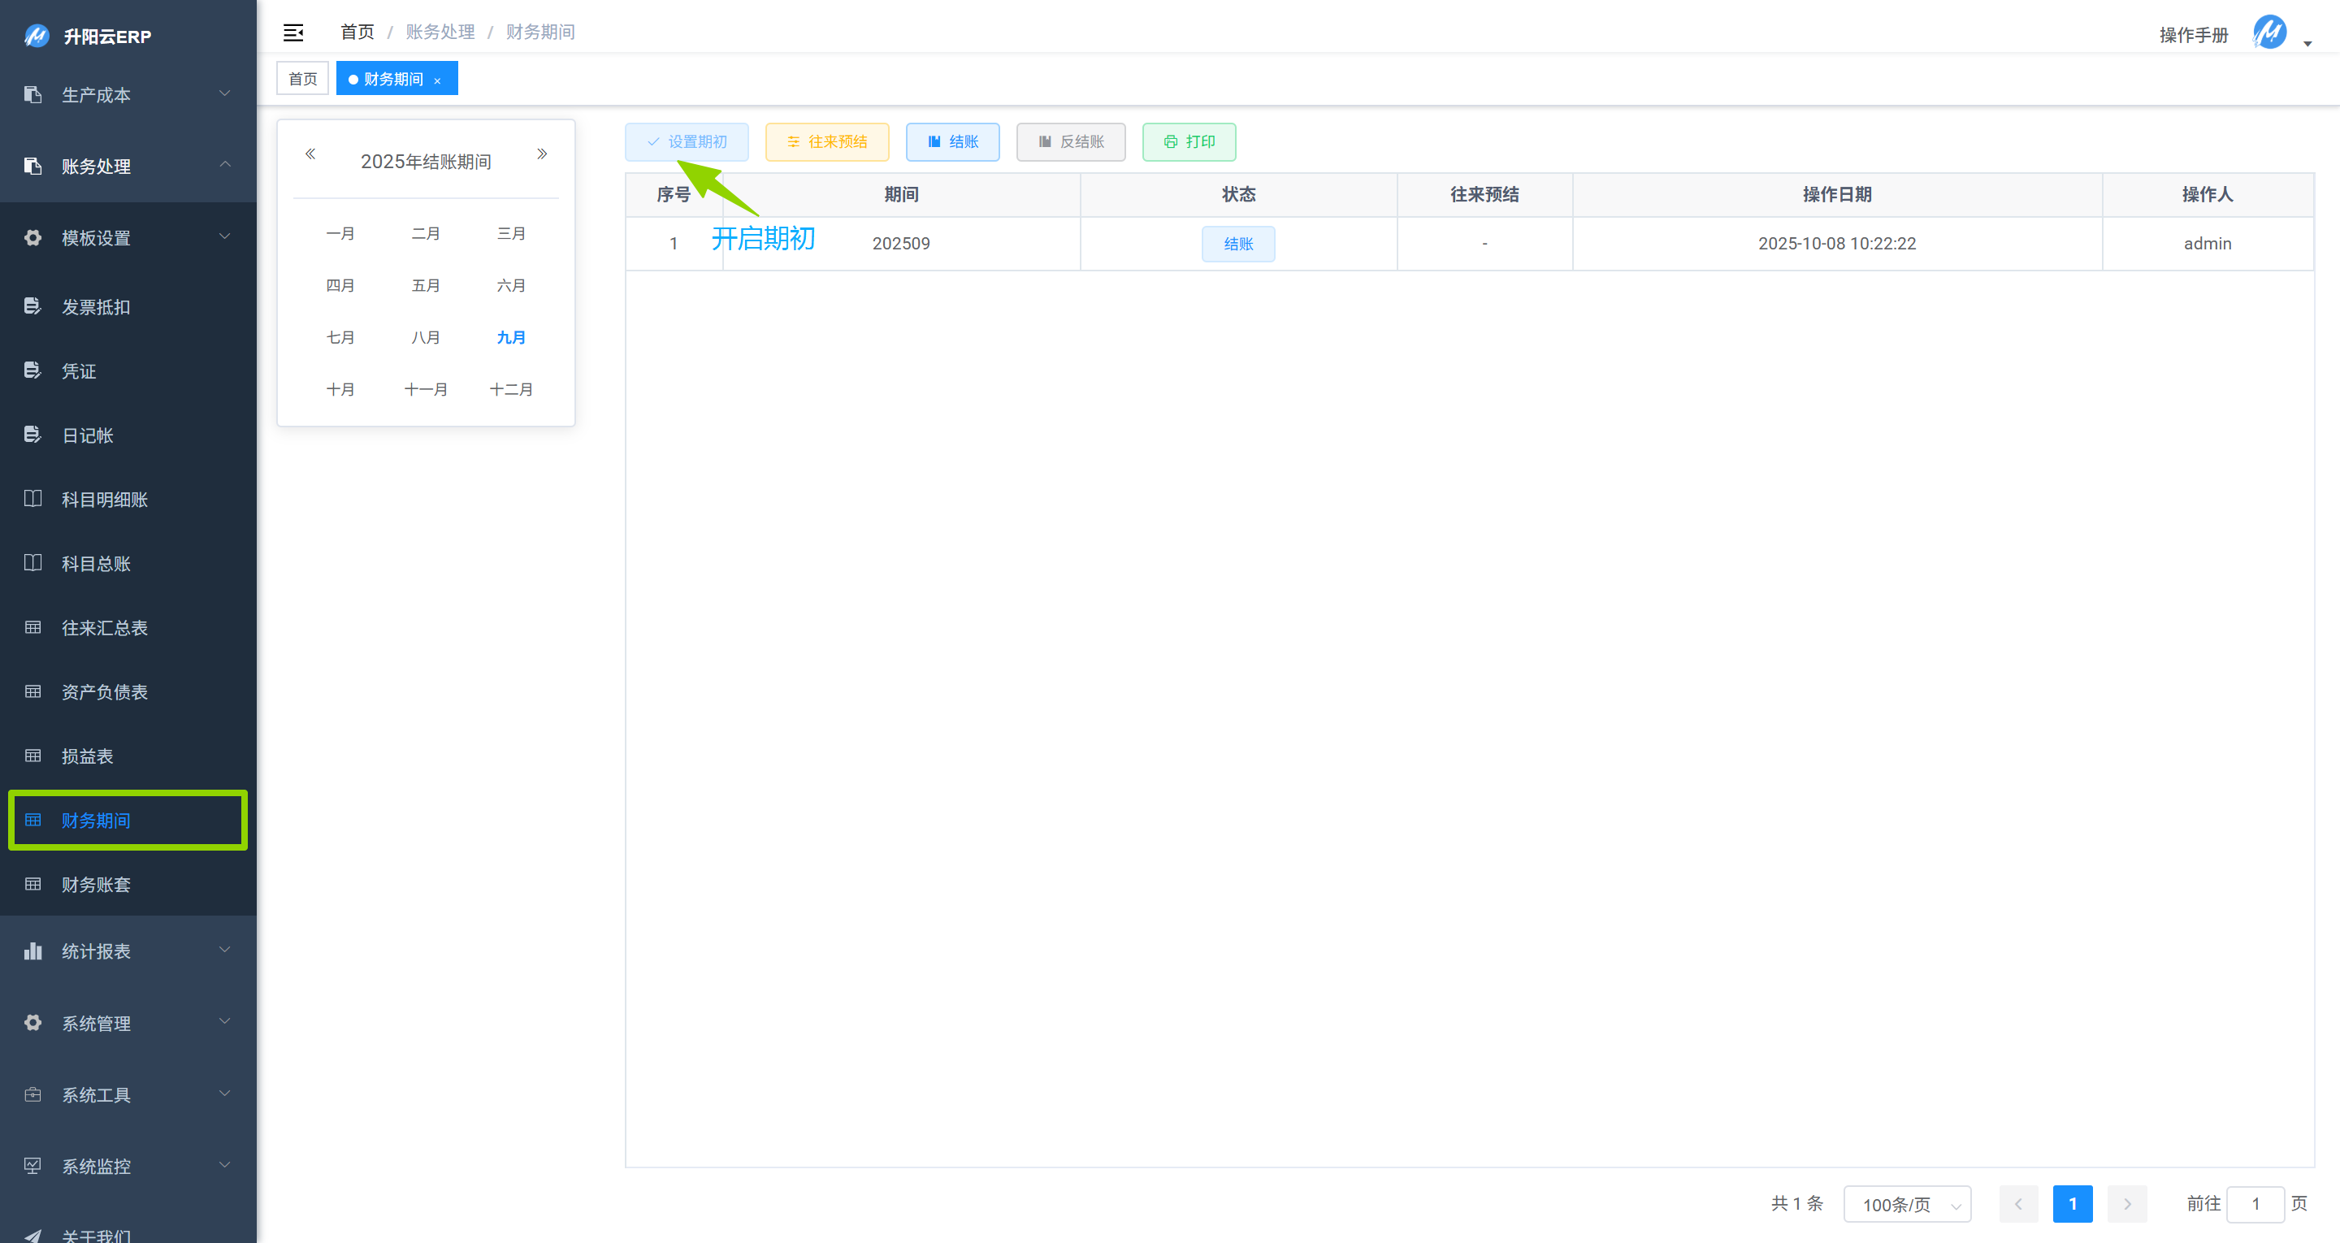Go to previous year in period calendar
This screenshot has width=2340, height=1243.
click(310, 154)
